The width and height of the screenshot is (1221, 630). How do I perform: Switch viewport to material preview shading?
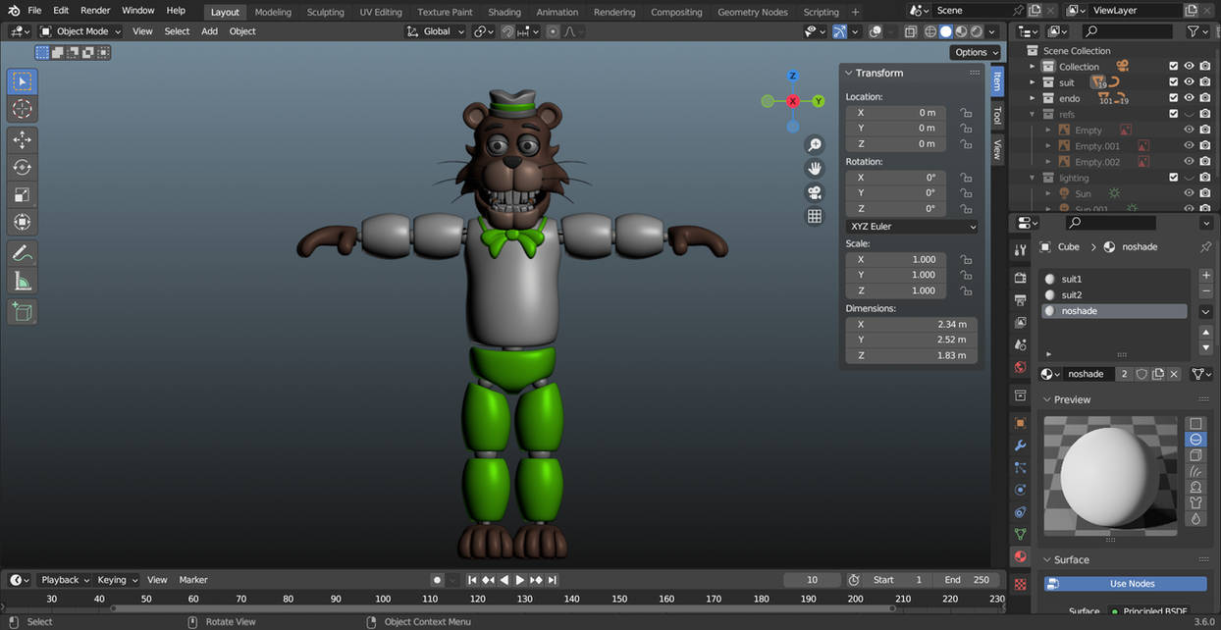tap(961, 31)
